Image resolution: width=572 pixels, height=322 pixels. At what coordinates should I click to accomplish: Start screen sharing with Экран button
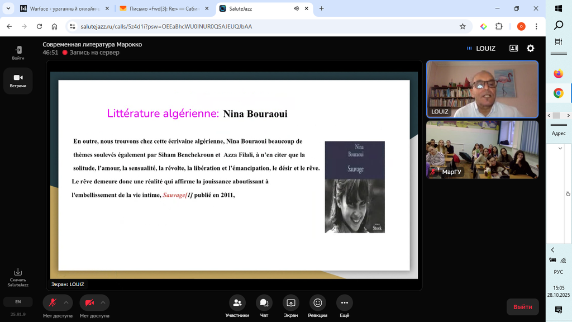[290, 303]
